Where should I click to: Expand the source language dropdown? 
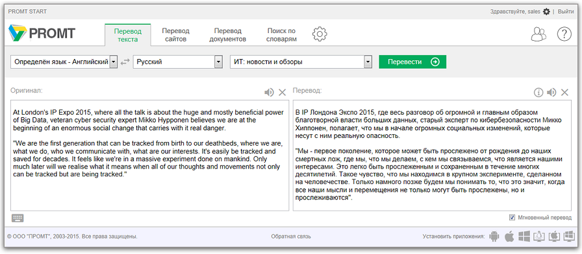[114, 62]
